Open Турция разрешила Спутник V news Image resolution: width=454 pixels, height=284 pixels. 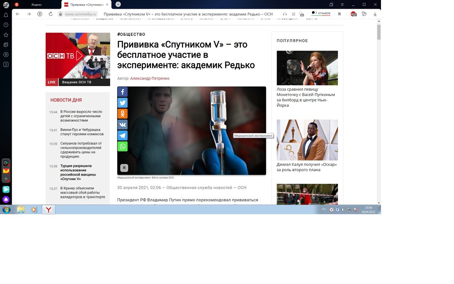tap(78, 172)
